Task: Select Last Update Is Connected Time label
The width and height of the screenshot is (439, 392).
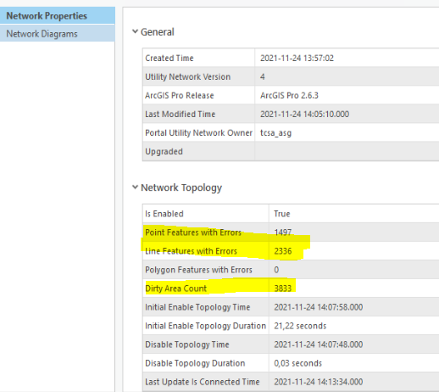Action: coord(203,382)
